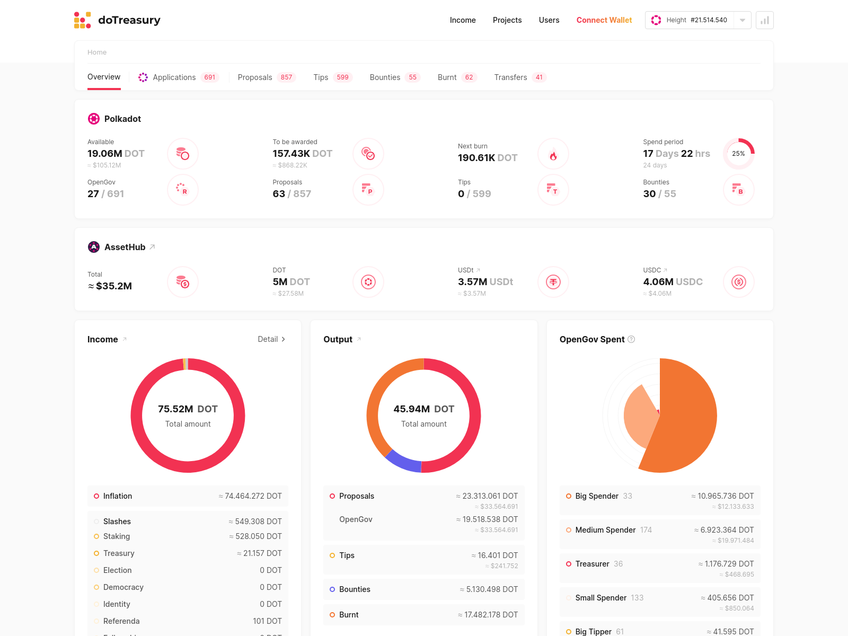Image resolution: width=848 pixels, height=636 pixels.
Task: Select the Overview tab
Action: click(x=104, y=77)
